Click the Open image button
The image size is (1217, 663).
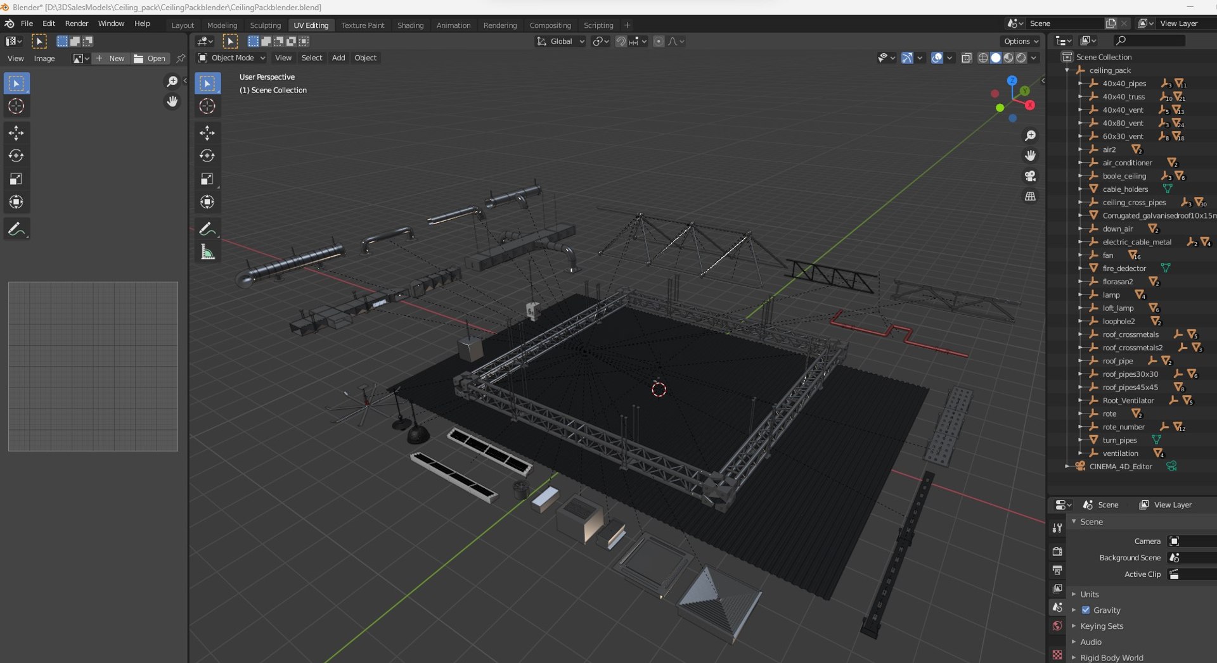coord(150,58)
